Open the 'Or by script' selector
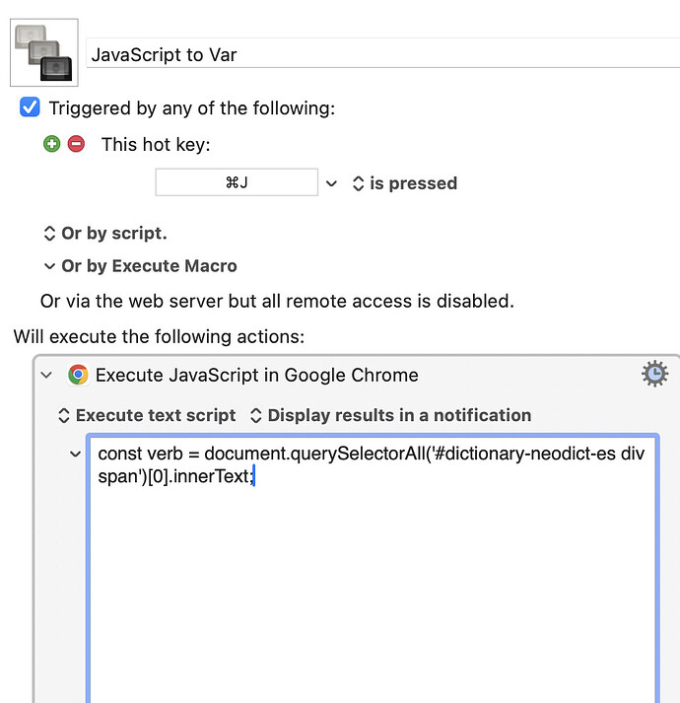 pyautogui.click(x=105, y=233)
